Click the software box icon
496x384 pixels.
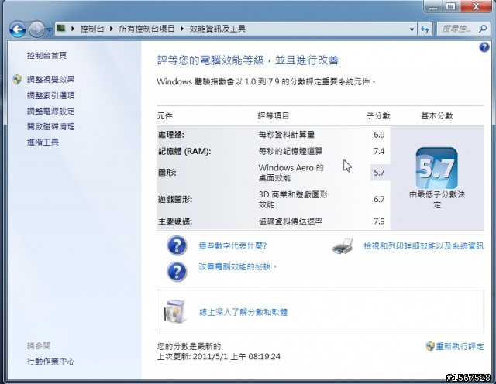[x=174, y=312]
